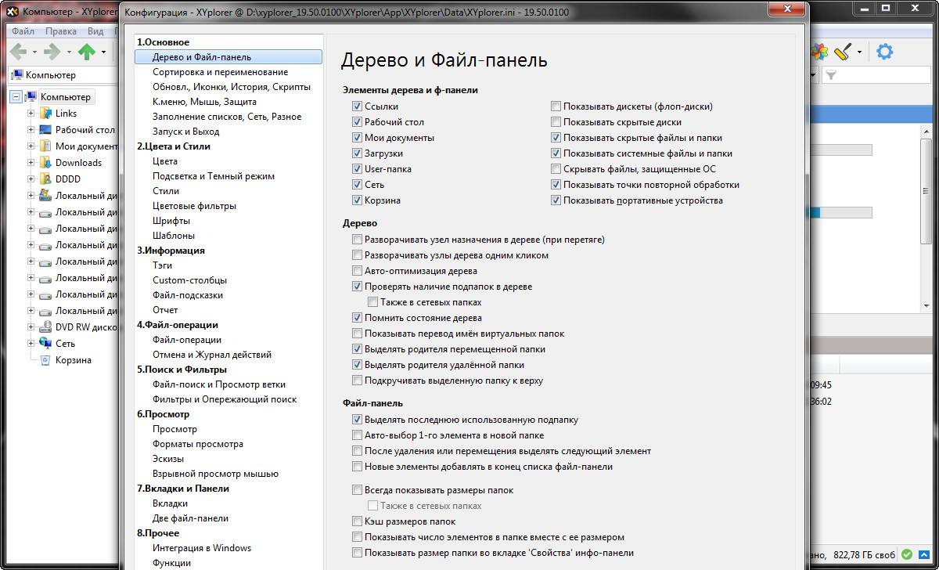Click the partly filled blue drive usage bar
This screenshot has width=939, height=570.
tap(841, 213)
